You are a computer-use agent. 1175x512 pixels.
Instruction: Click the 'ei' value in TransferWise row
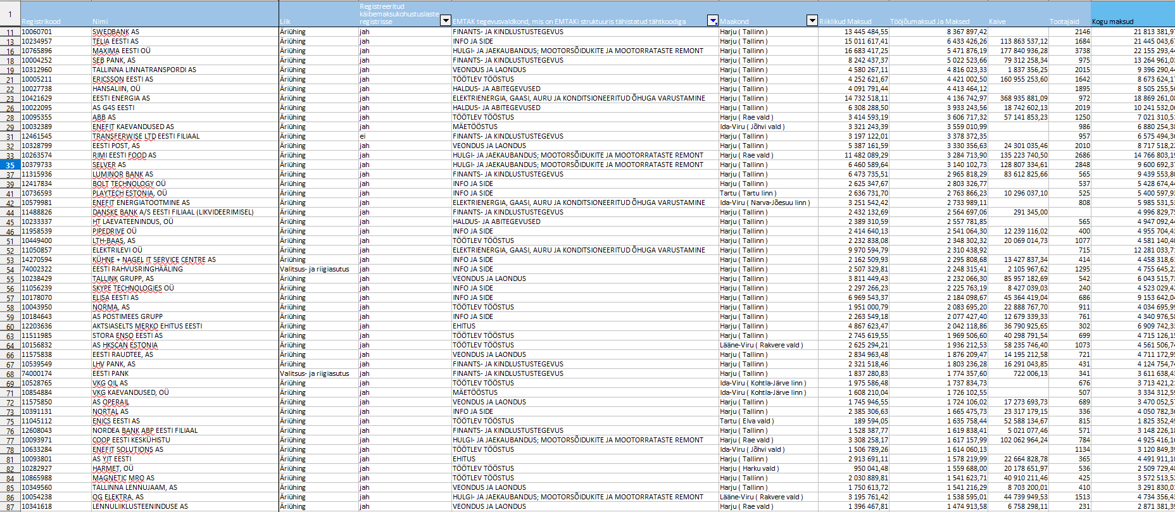click(363, 136)
